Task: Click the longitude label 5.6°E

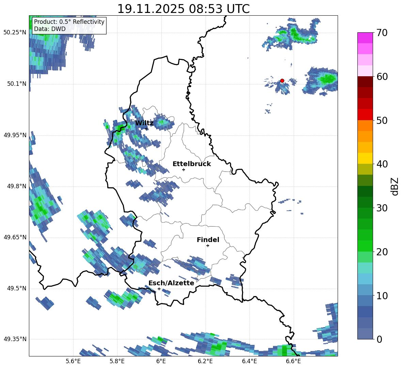Action: pos(73,361)
